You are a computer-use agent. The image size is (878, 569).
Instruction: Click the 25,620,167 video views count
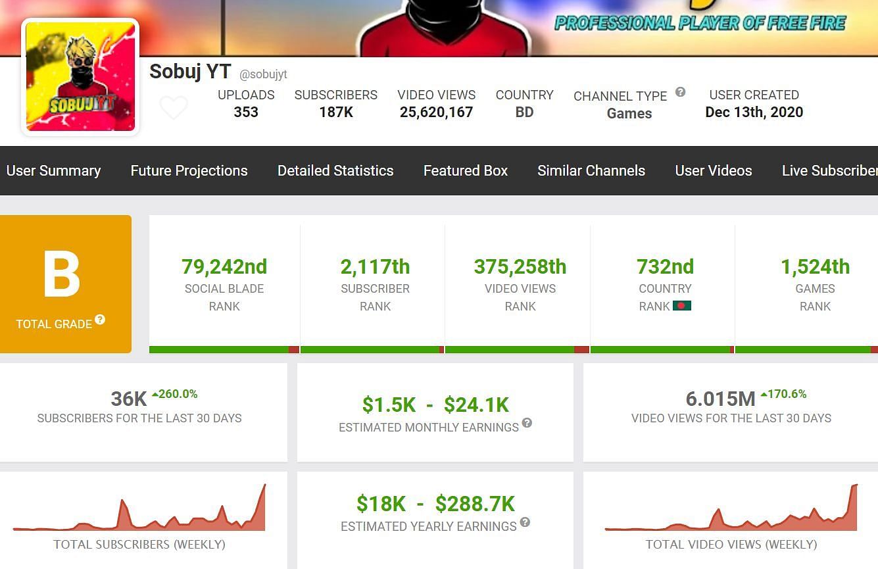[436, 112]
